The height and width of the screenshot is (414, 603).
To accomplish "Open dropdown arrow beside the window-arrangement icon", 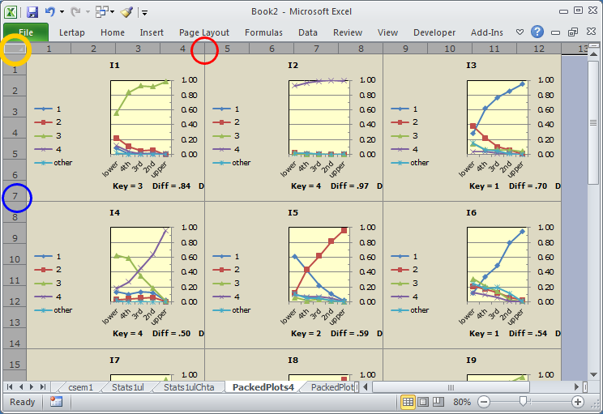I will [x=113, y=12].
